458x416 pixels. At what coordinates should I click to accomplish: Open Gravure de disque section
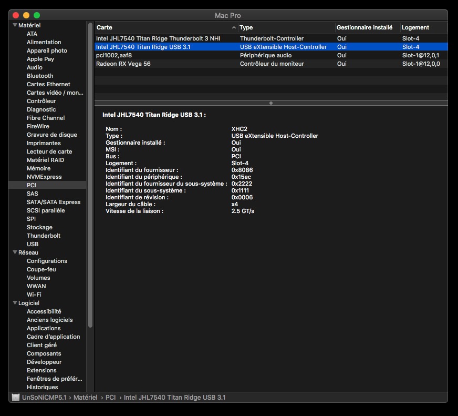click(x=52, y=135)
